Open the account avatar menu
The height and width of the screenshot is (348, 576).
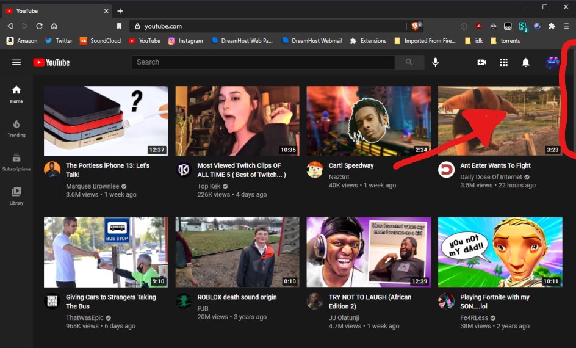[x=552, y=62]
